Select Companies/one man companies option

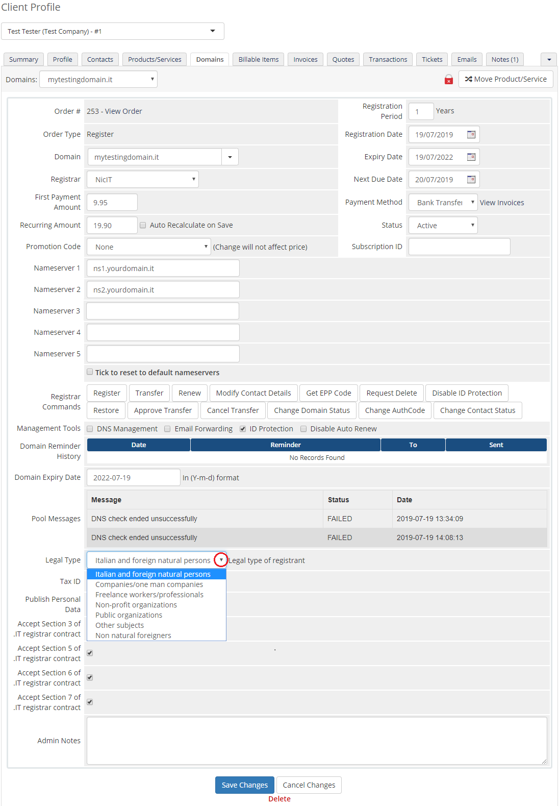157,584
